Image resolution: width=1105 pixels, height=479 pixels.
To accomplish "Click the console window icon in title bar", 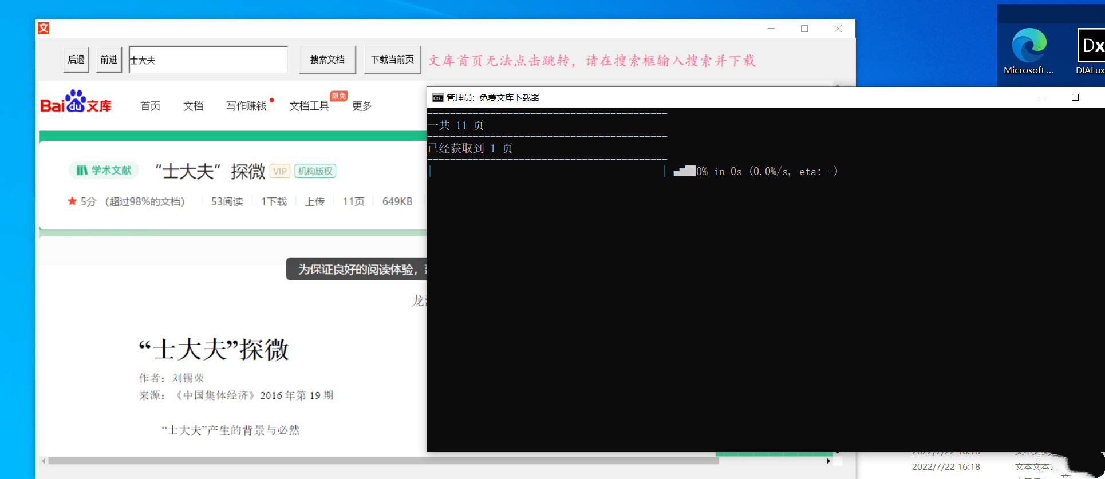I will tap(438, 98).
